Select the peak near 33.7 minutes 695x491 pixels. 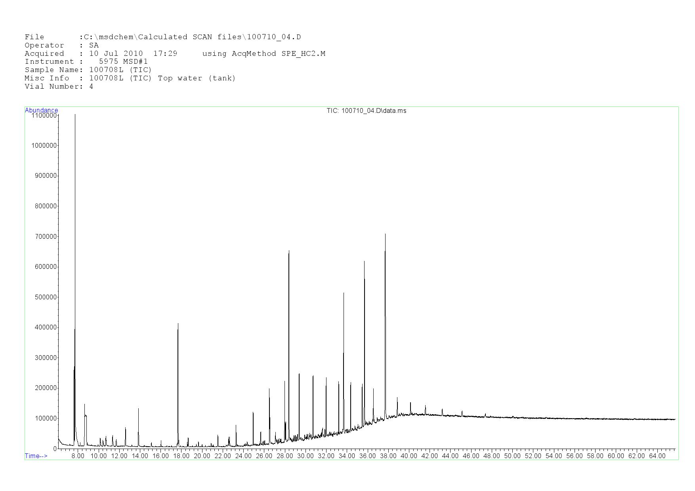point(344,294)
